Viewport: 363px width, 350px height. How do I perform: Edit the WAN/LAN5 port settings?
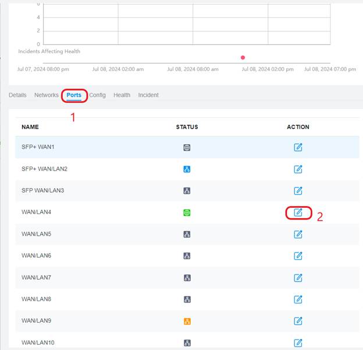pyautogui.click(x=298, y=234)
